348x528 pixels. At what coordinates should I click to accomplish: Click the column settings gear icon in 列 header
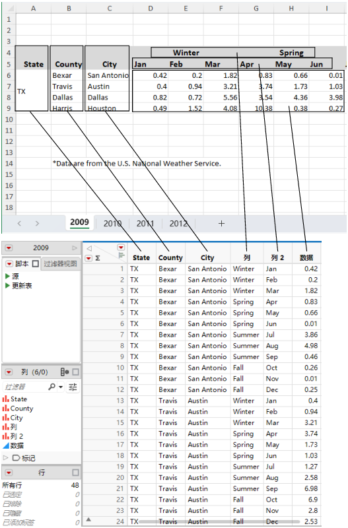(65, 372)
